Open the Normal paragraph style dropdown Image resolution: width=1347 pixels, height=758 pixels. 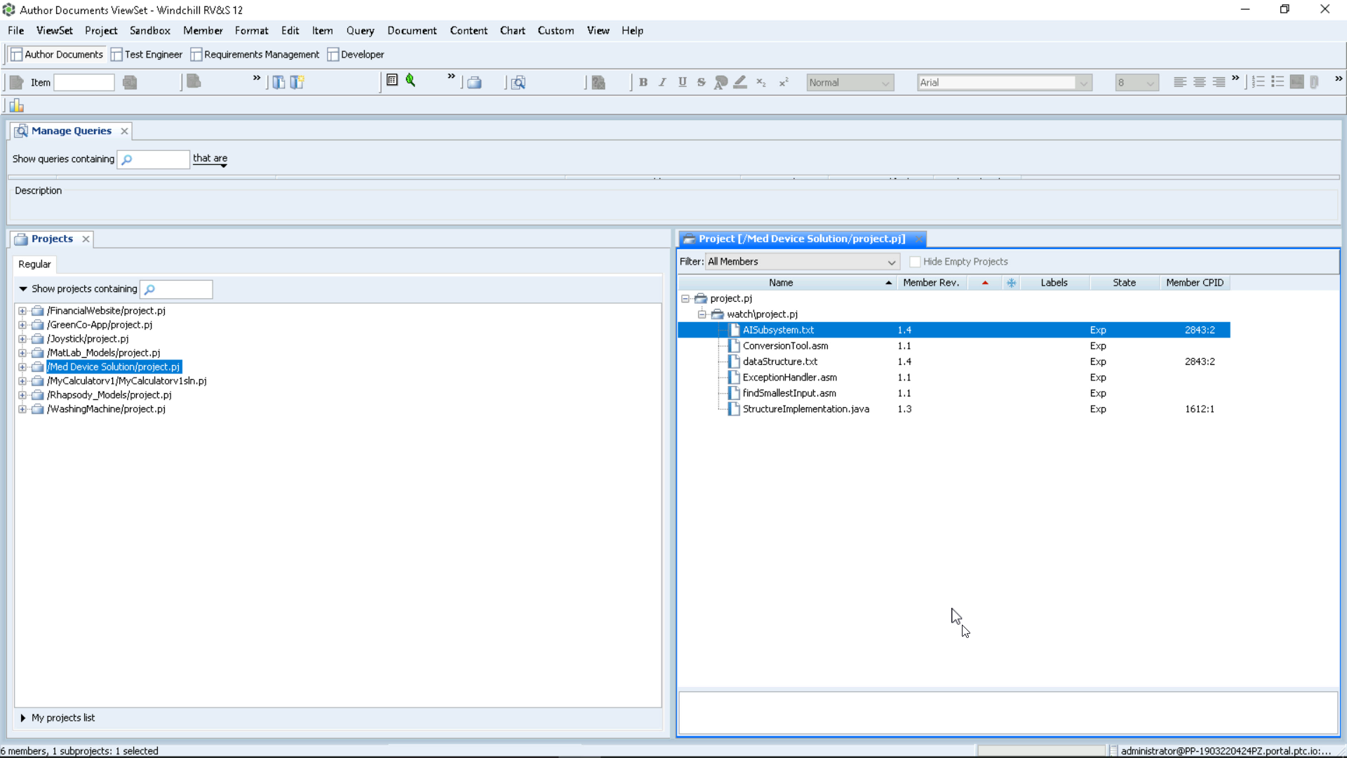pos(850,83)
